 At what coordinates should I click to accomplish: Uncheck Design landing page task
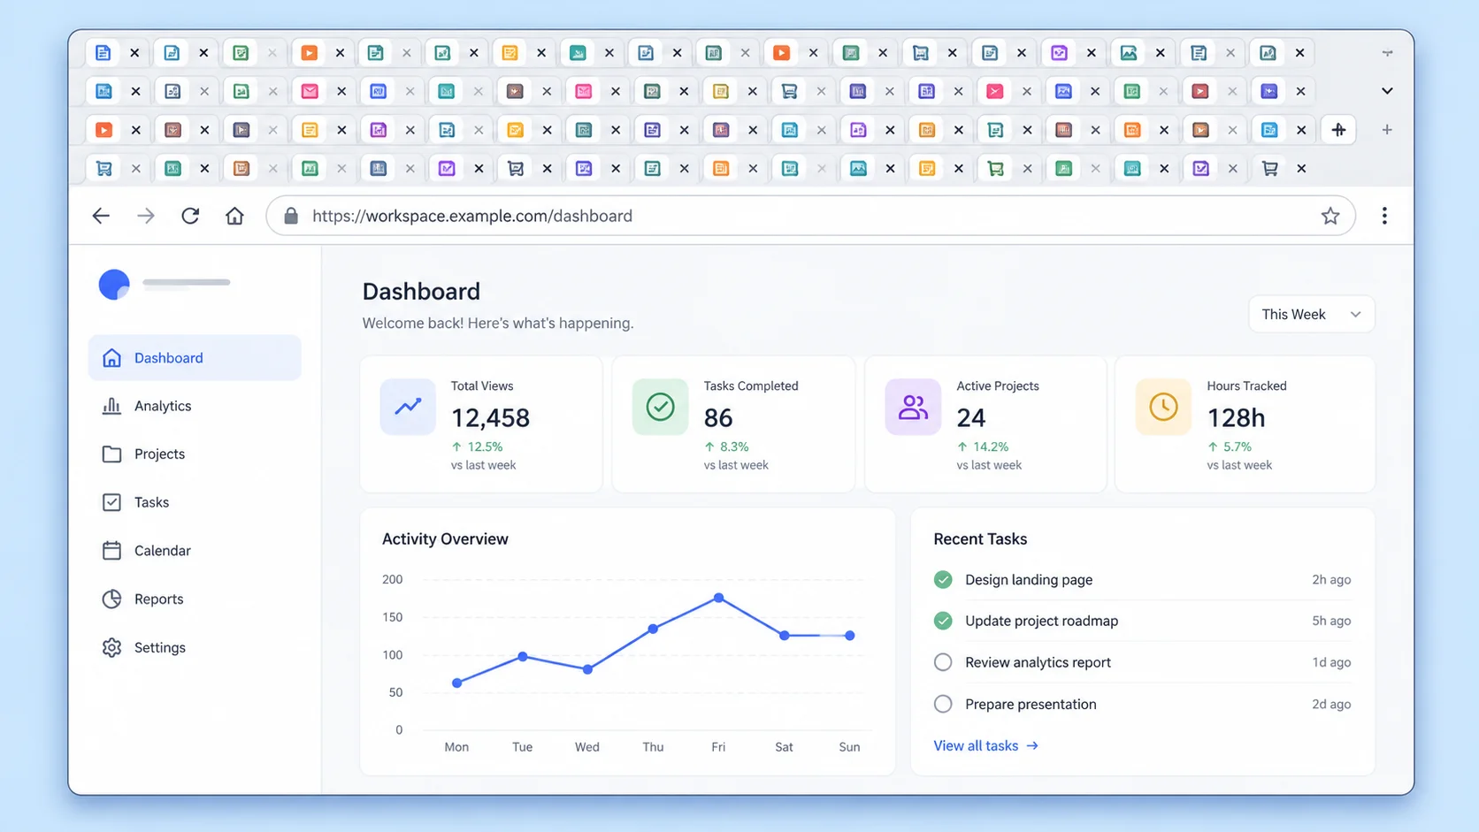[943, 580]
